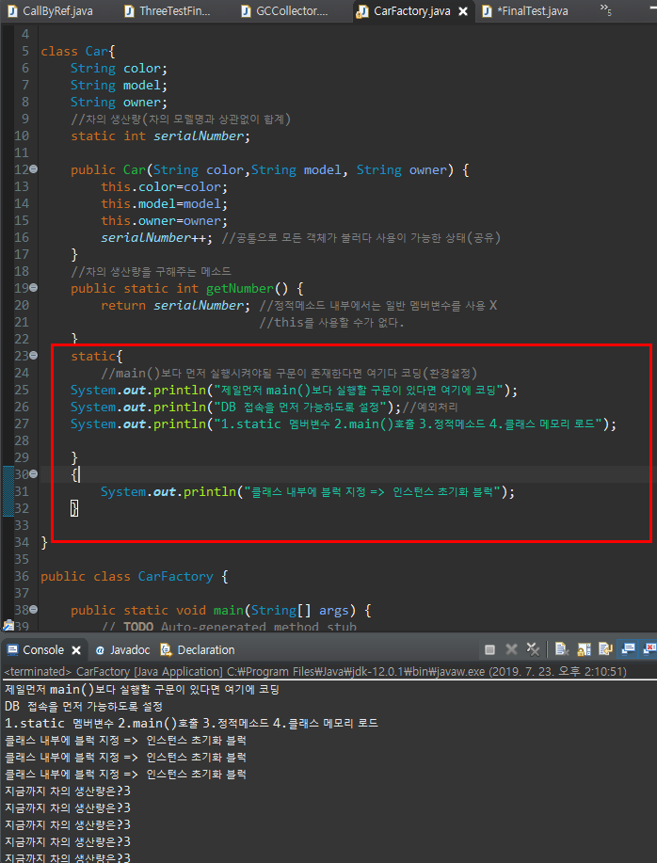Click 'this.color=color;' on line 13
657x863 pixels.
pyautogui.click(x=164, y=186)
